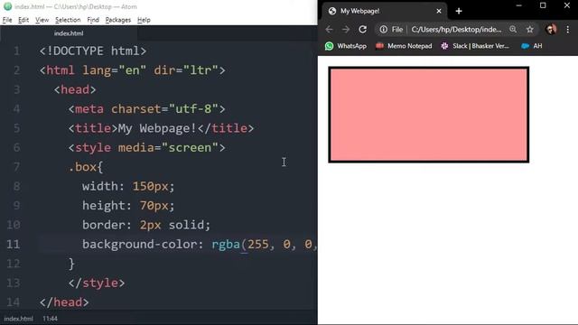578x325 pixels.
Task: Open the Edit menu in Atom
Action: point(23,20)
